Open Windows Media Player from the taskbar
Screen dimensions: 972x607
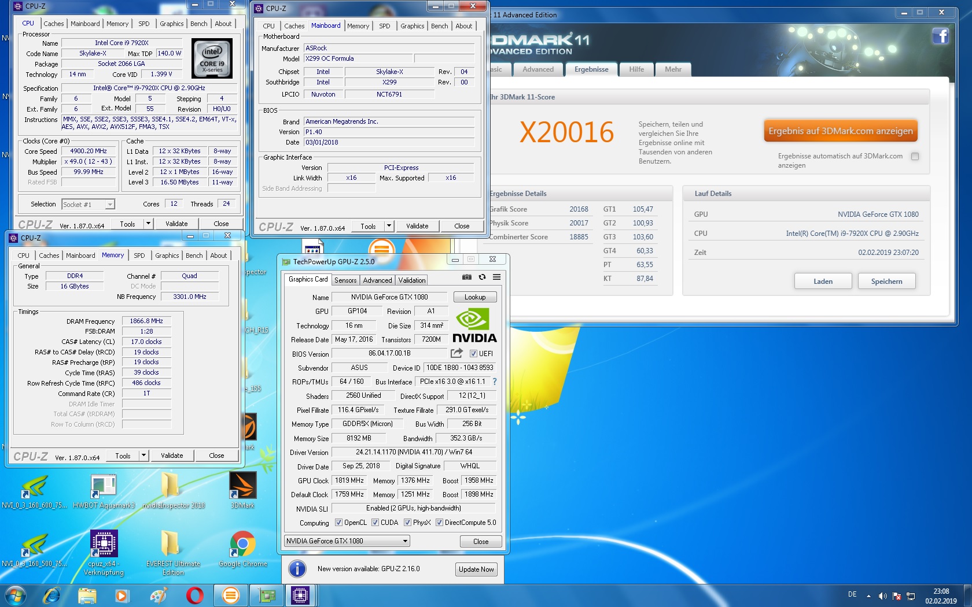[x=122, y=595]
